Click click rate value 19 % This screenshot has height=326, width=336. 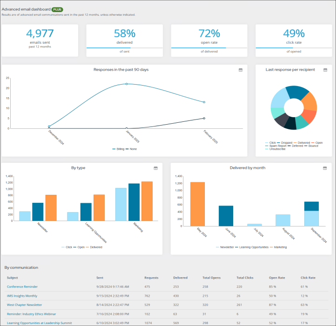coord(304,314)
